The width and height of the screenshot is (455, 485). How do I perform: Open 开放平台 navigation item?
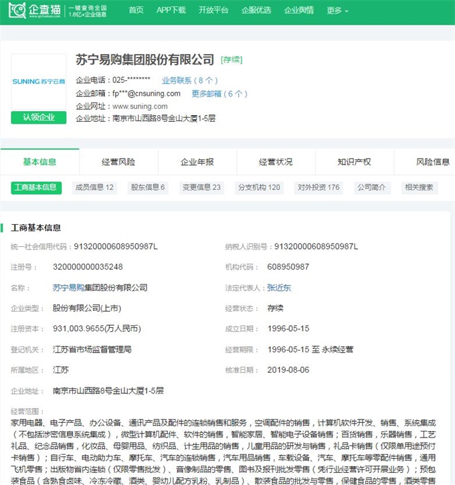pos(213,10)
